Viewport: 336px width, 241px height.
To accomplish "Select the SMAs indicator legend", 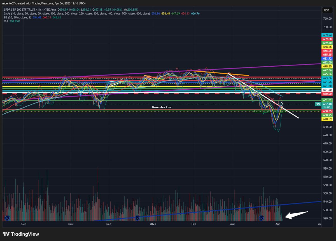I will tap(77, 14).
